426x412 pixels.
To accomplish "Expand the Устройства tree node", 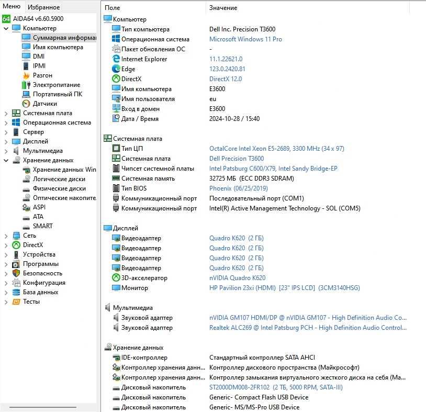I will [6, 254].
